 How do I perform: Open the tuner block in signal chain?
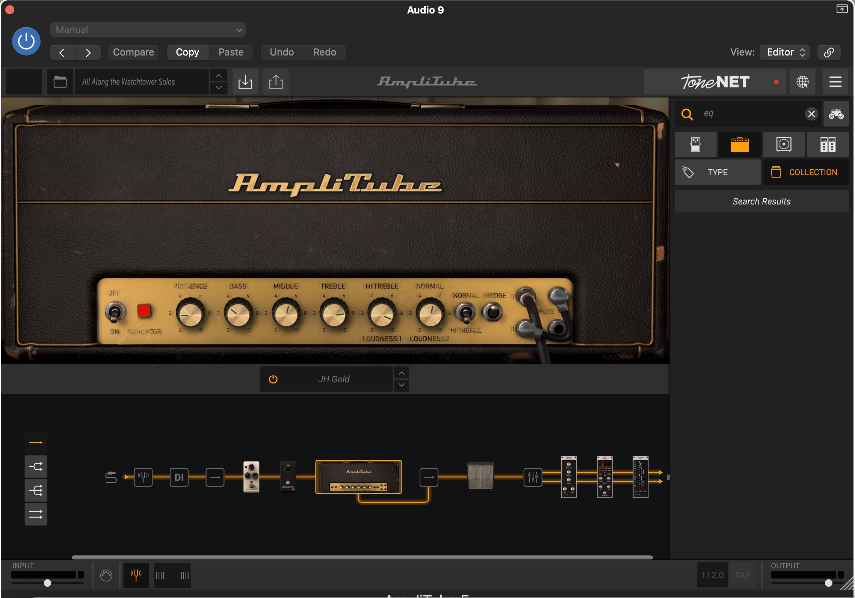[x=143, y=477]
